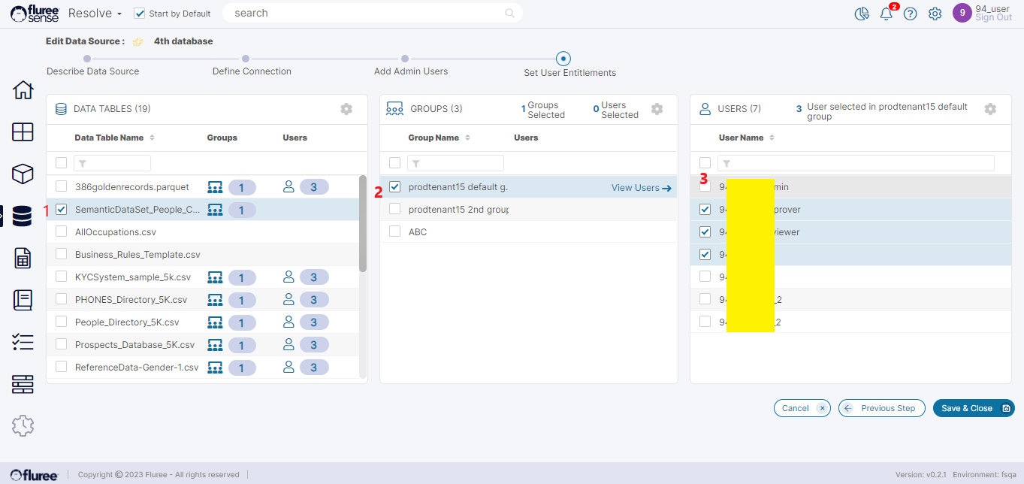Select the cube icon in sidebar
This screenshot has width=1024, height=484.
pyautogui.click(x=23, y=174)
